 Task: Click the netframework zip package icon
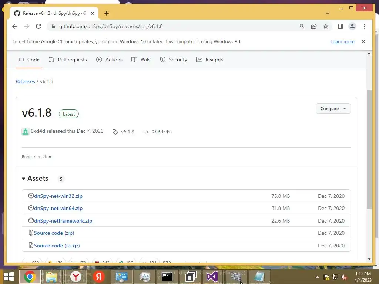click(31, 220)
